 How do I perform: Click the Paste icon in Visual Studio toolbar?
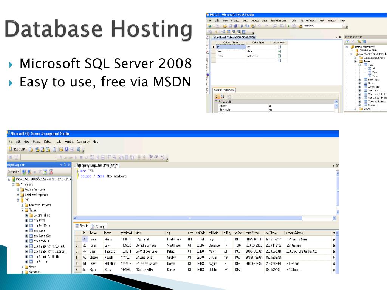coord(252,26)
